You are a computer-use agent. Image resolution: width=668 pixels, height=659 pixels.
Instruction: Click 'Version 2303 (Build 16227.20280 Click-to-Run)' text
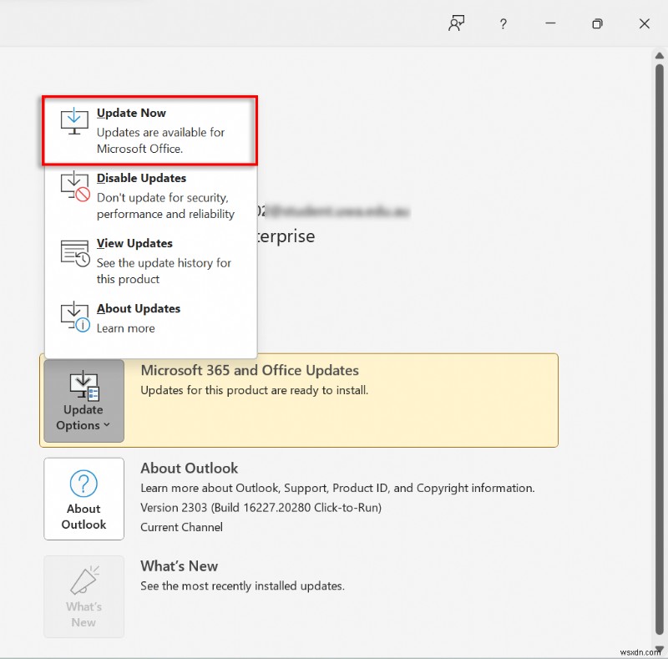pos(261,508)
